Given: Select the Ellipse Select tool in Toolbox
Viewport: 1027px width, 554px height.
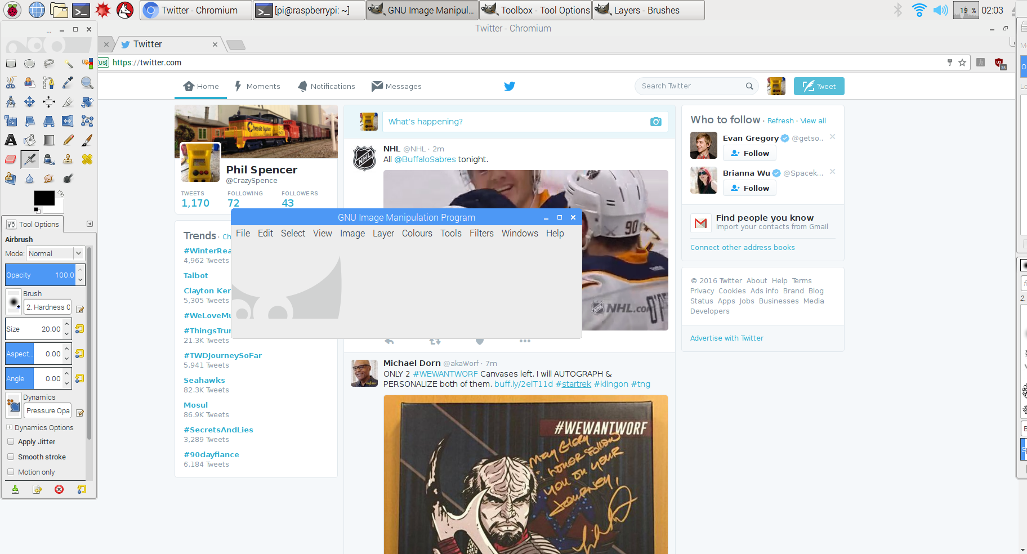Looking at the screenshot, I should point(30,64).
